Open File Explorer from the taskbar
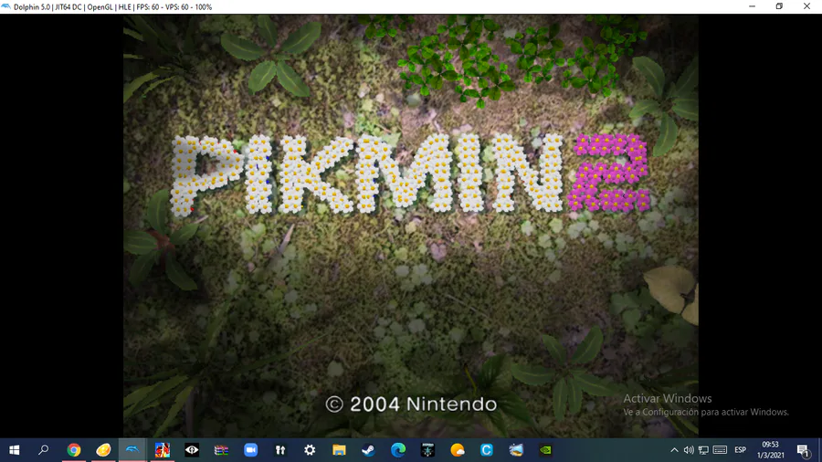 pyautogui.click(x=339, y=450)
